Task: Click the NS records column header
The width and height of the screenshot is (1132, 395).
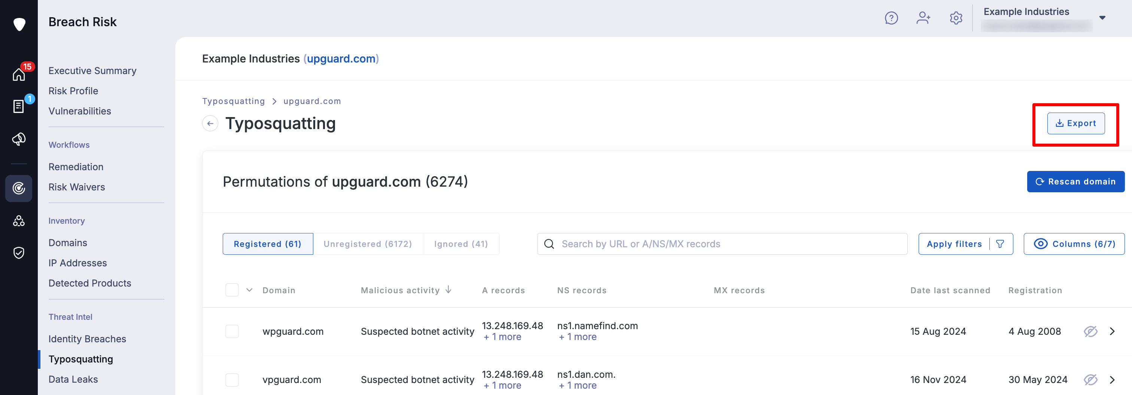Action: pyautogui.click(x=582, y=290)
